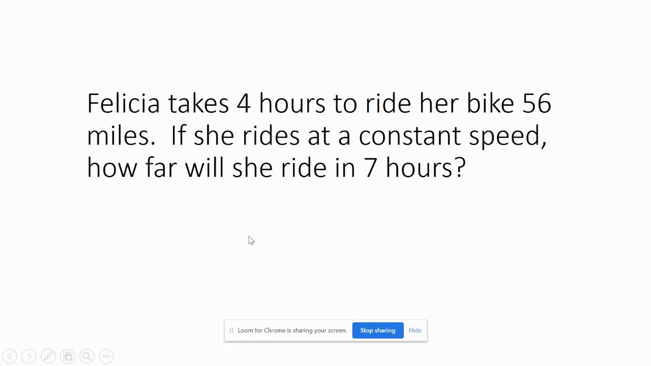
Task: Click the number 56 in the problem
Action: coord(537,103)
